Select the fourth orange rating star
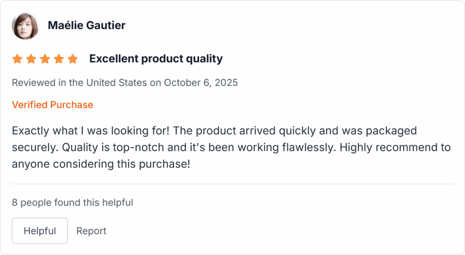This screenshot has width=465, height=255. pyautogui.click(x=59, y=59)
